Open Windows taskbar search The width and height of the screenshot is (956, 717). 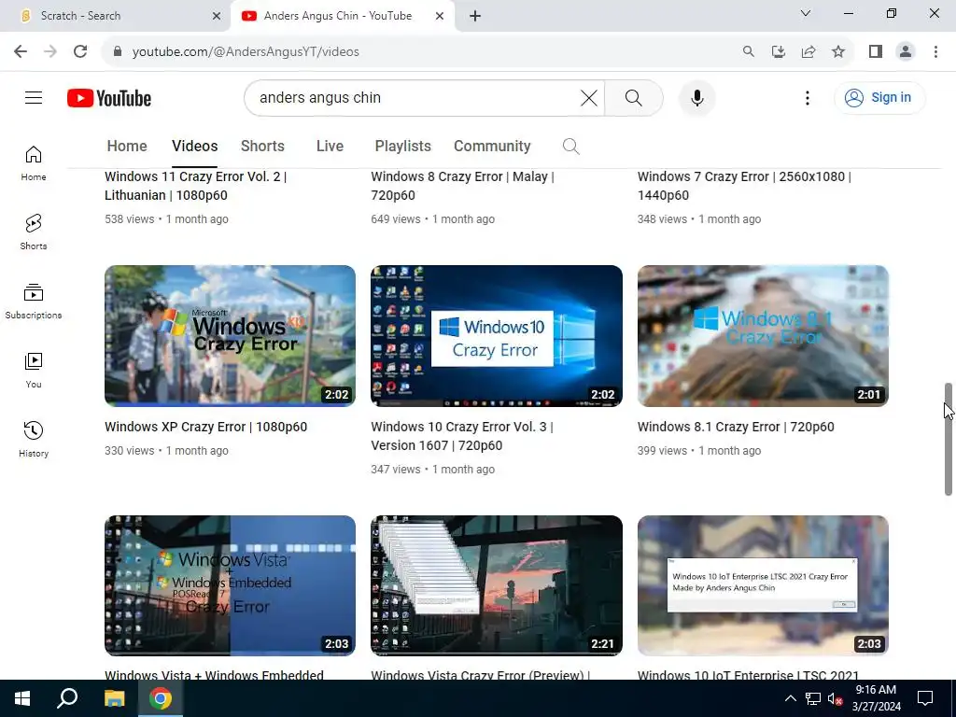(67, 698)
